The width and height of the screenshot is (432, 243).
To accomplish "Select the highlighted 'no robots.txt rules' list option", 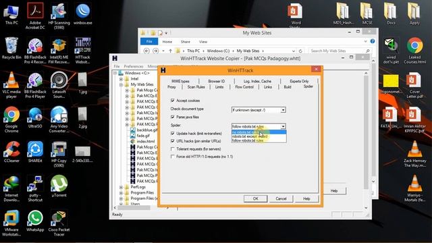I will (259, 132).
